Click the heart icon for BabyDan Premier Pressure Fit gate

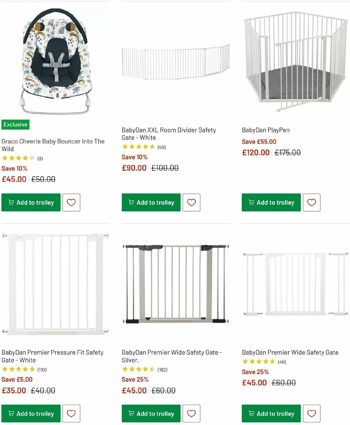pos(71,413)
